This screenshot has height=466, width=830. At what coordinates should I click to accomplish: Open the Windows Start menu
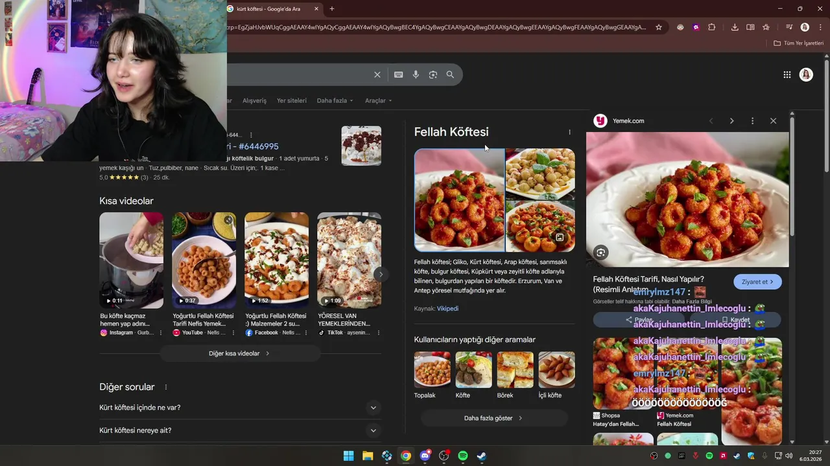349,456
